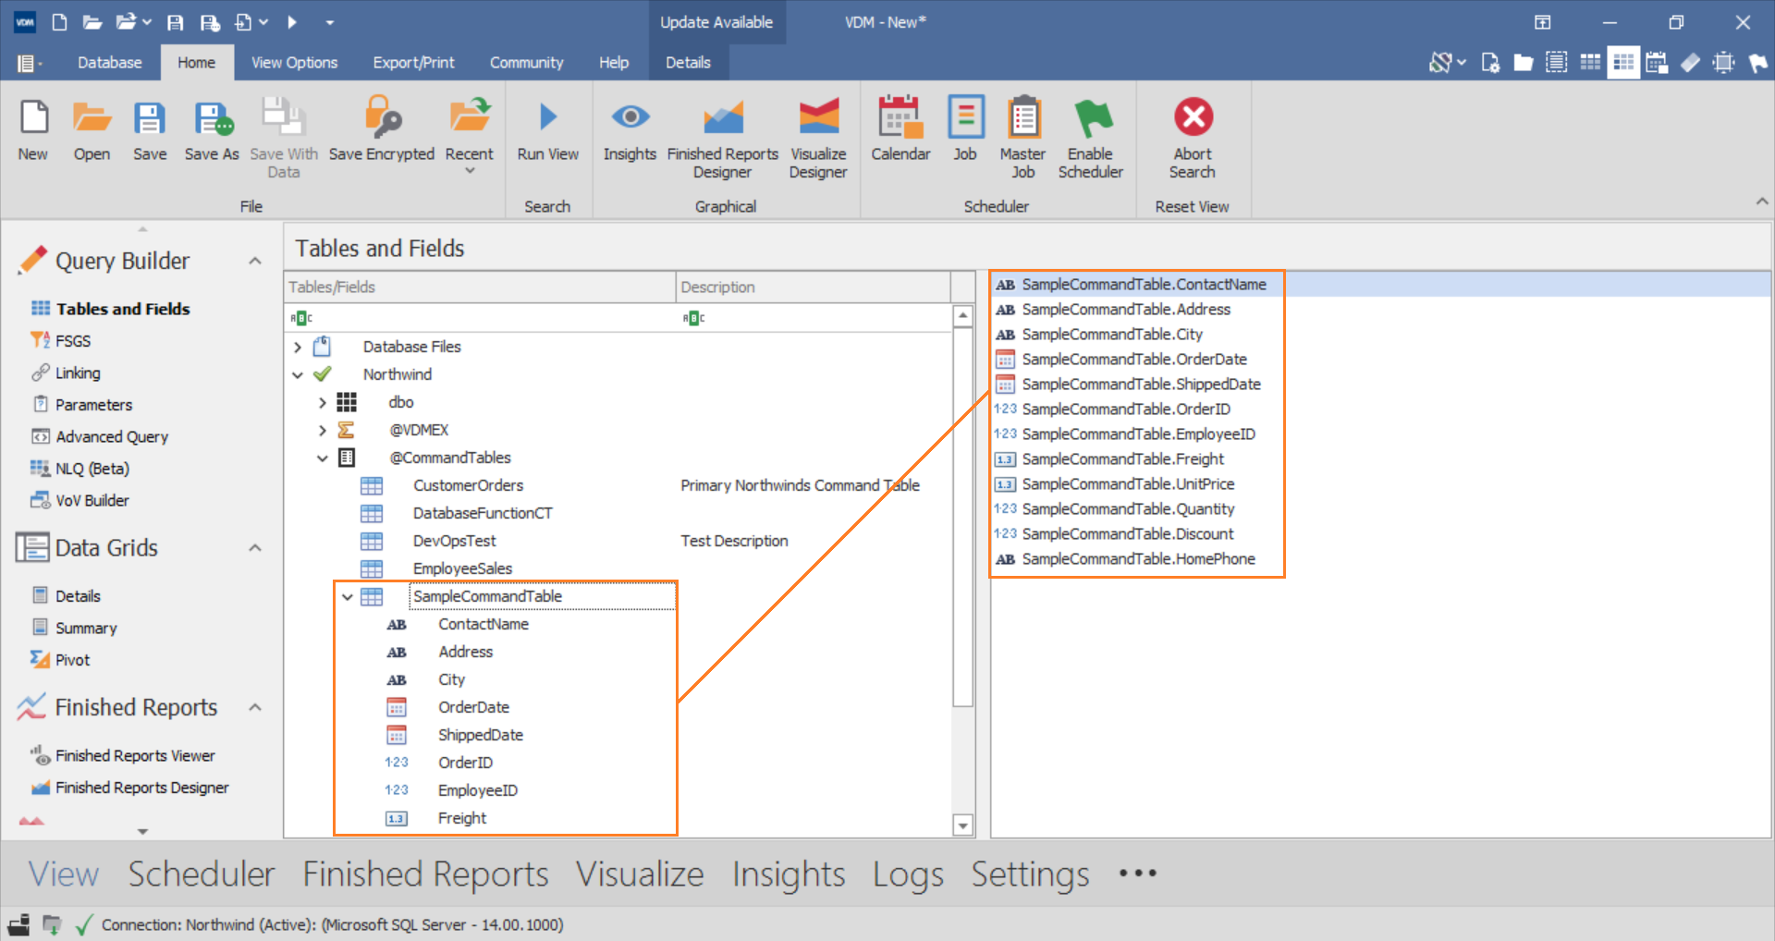This screenshot has width=1775, height=941.
Task: Open the View Options ribbon tab
Action: pyautogui.click(x=294, y=63)
